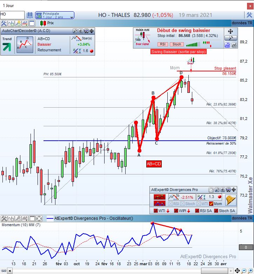
Task: Click the euro icon in the AutoChartDecoder header
Action: click(x=81, y=31)
